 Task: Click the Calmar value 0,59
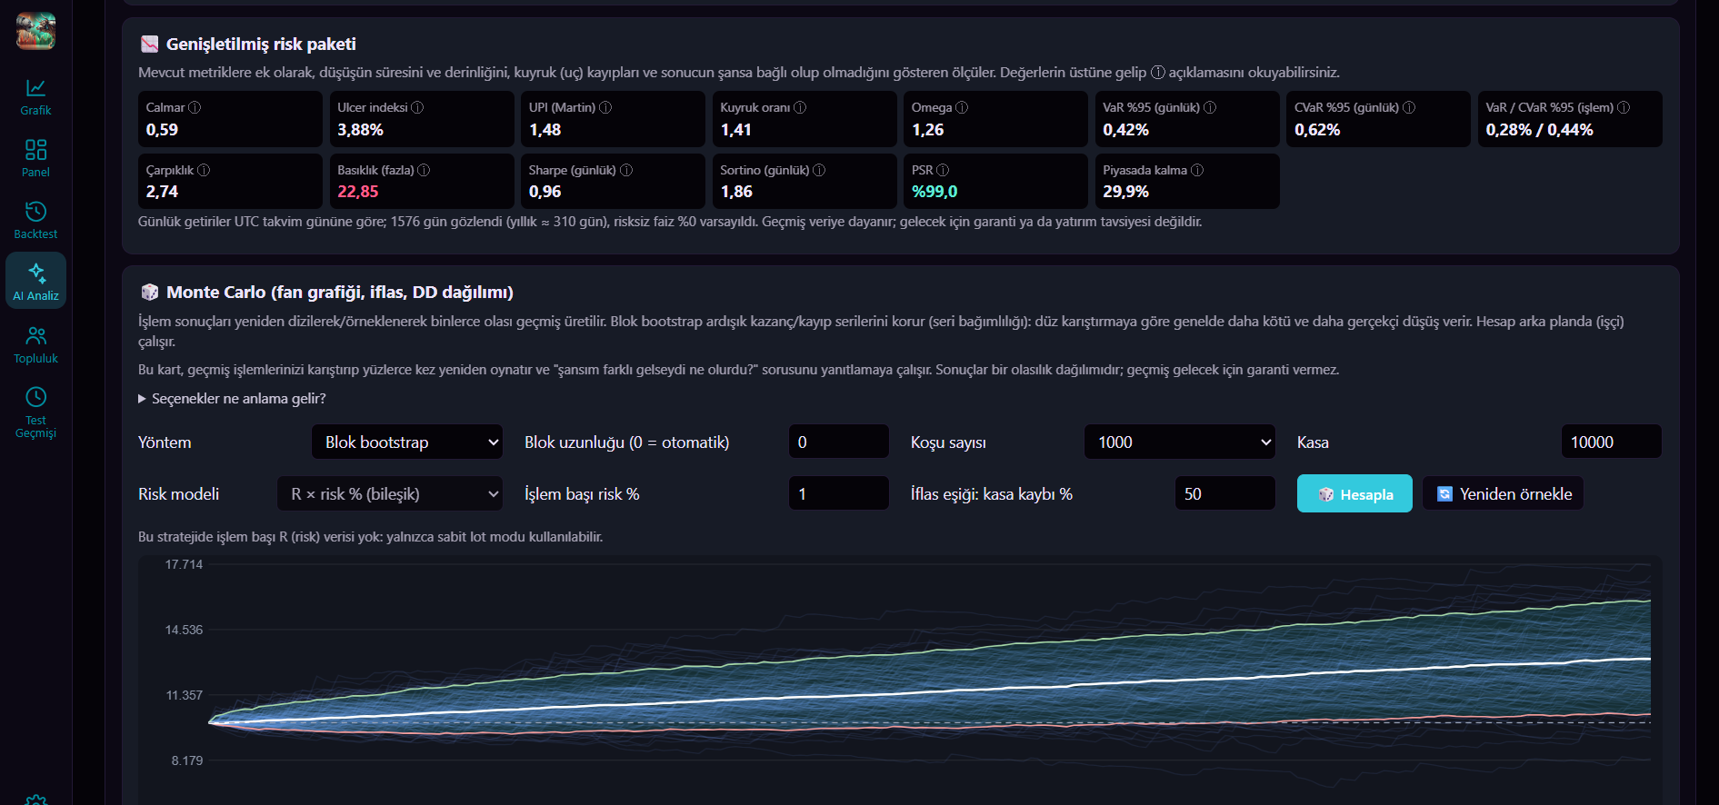click(162, 130)
